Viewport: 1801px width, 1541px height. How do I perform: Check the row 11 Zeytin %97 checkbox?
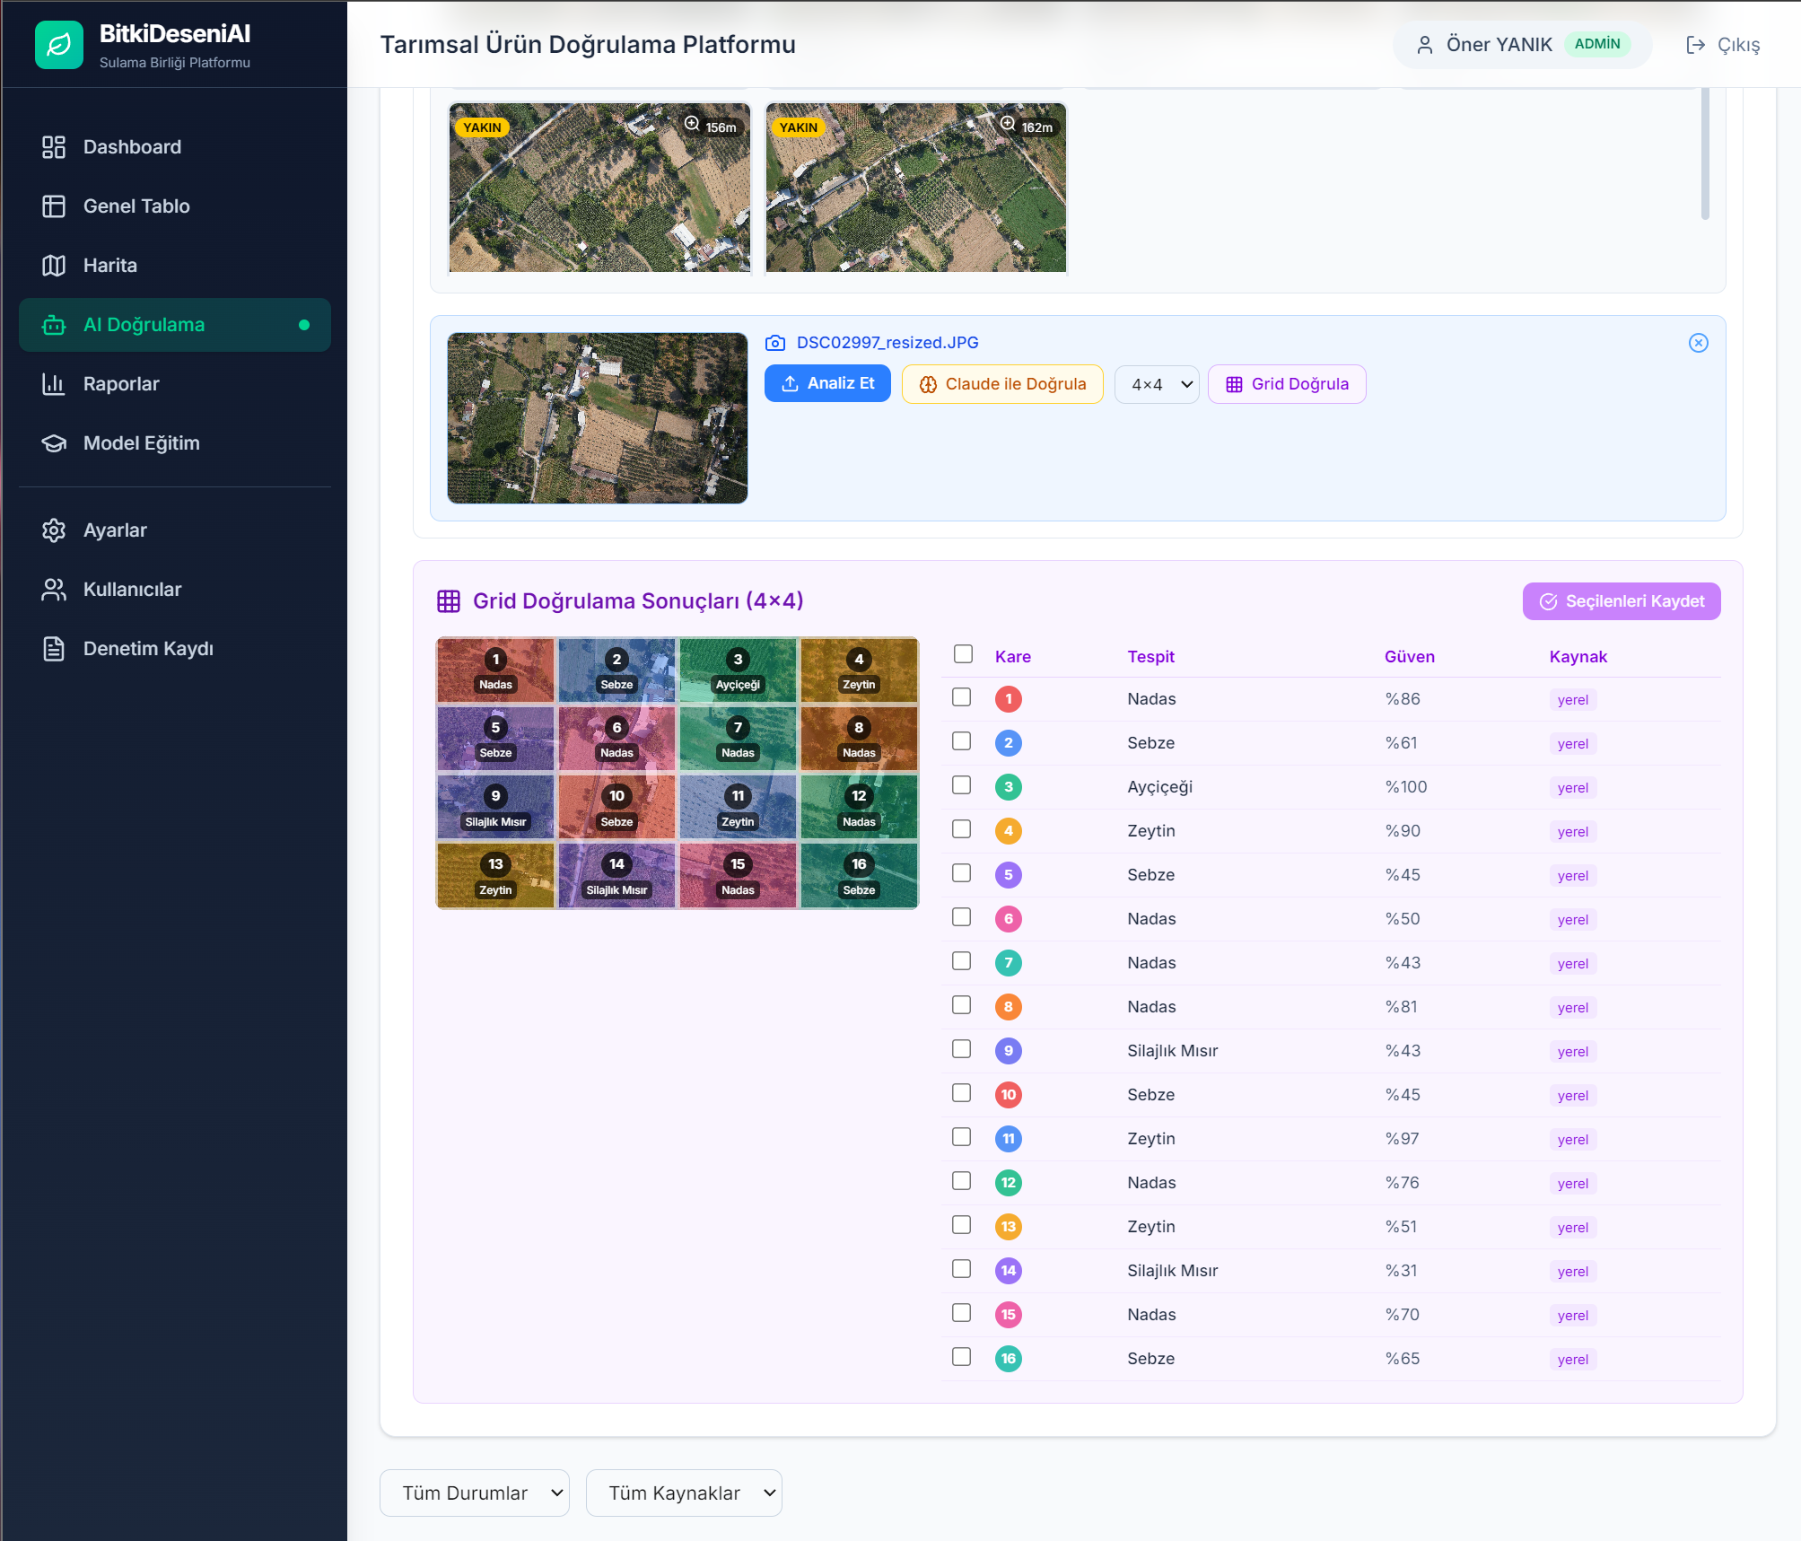[x=962, y=1137]
